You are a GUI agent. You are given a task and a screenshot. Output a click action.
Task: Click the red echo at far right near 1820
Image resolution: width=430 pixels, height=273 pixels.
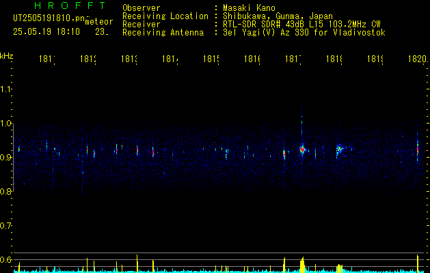coord(418,149)
